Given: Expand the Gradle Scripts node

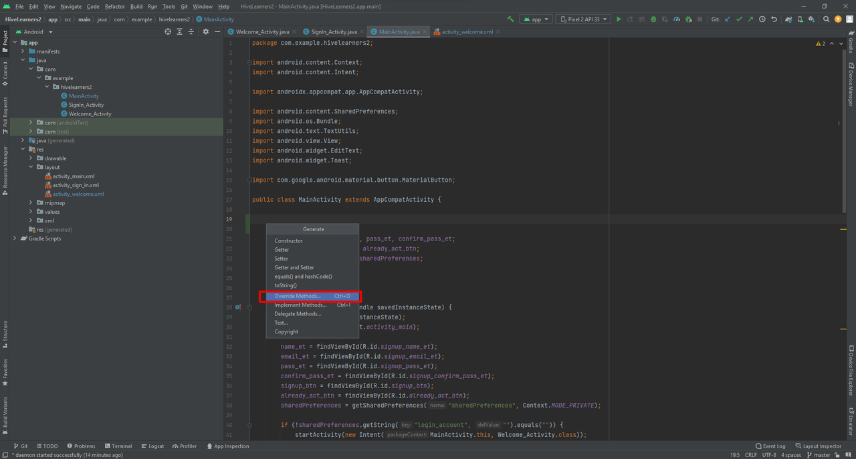Looking at the screenshot, I should tap(15, 239).
